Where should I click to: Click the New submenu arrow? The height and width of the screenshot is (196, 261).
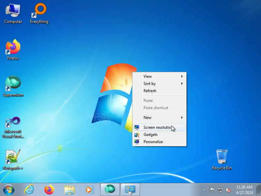tap(182, 118)
